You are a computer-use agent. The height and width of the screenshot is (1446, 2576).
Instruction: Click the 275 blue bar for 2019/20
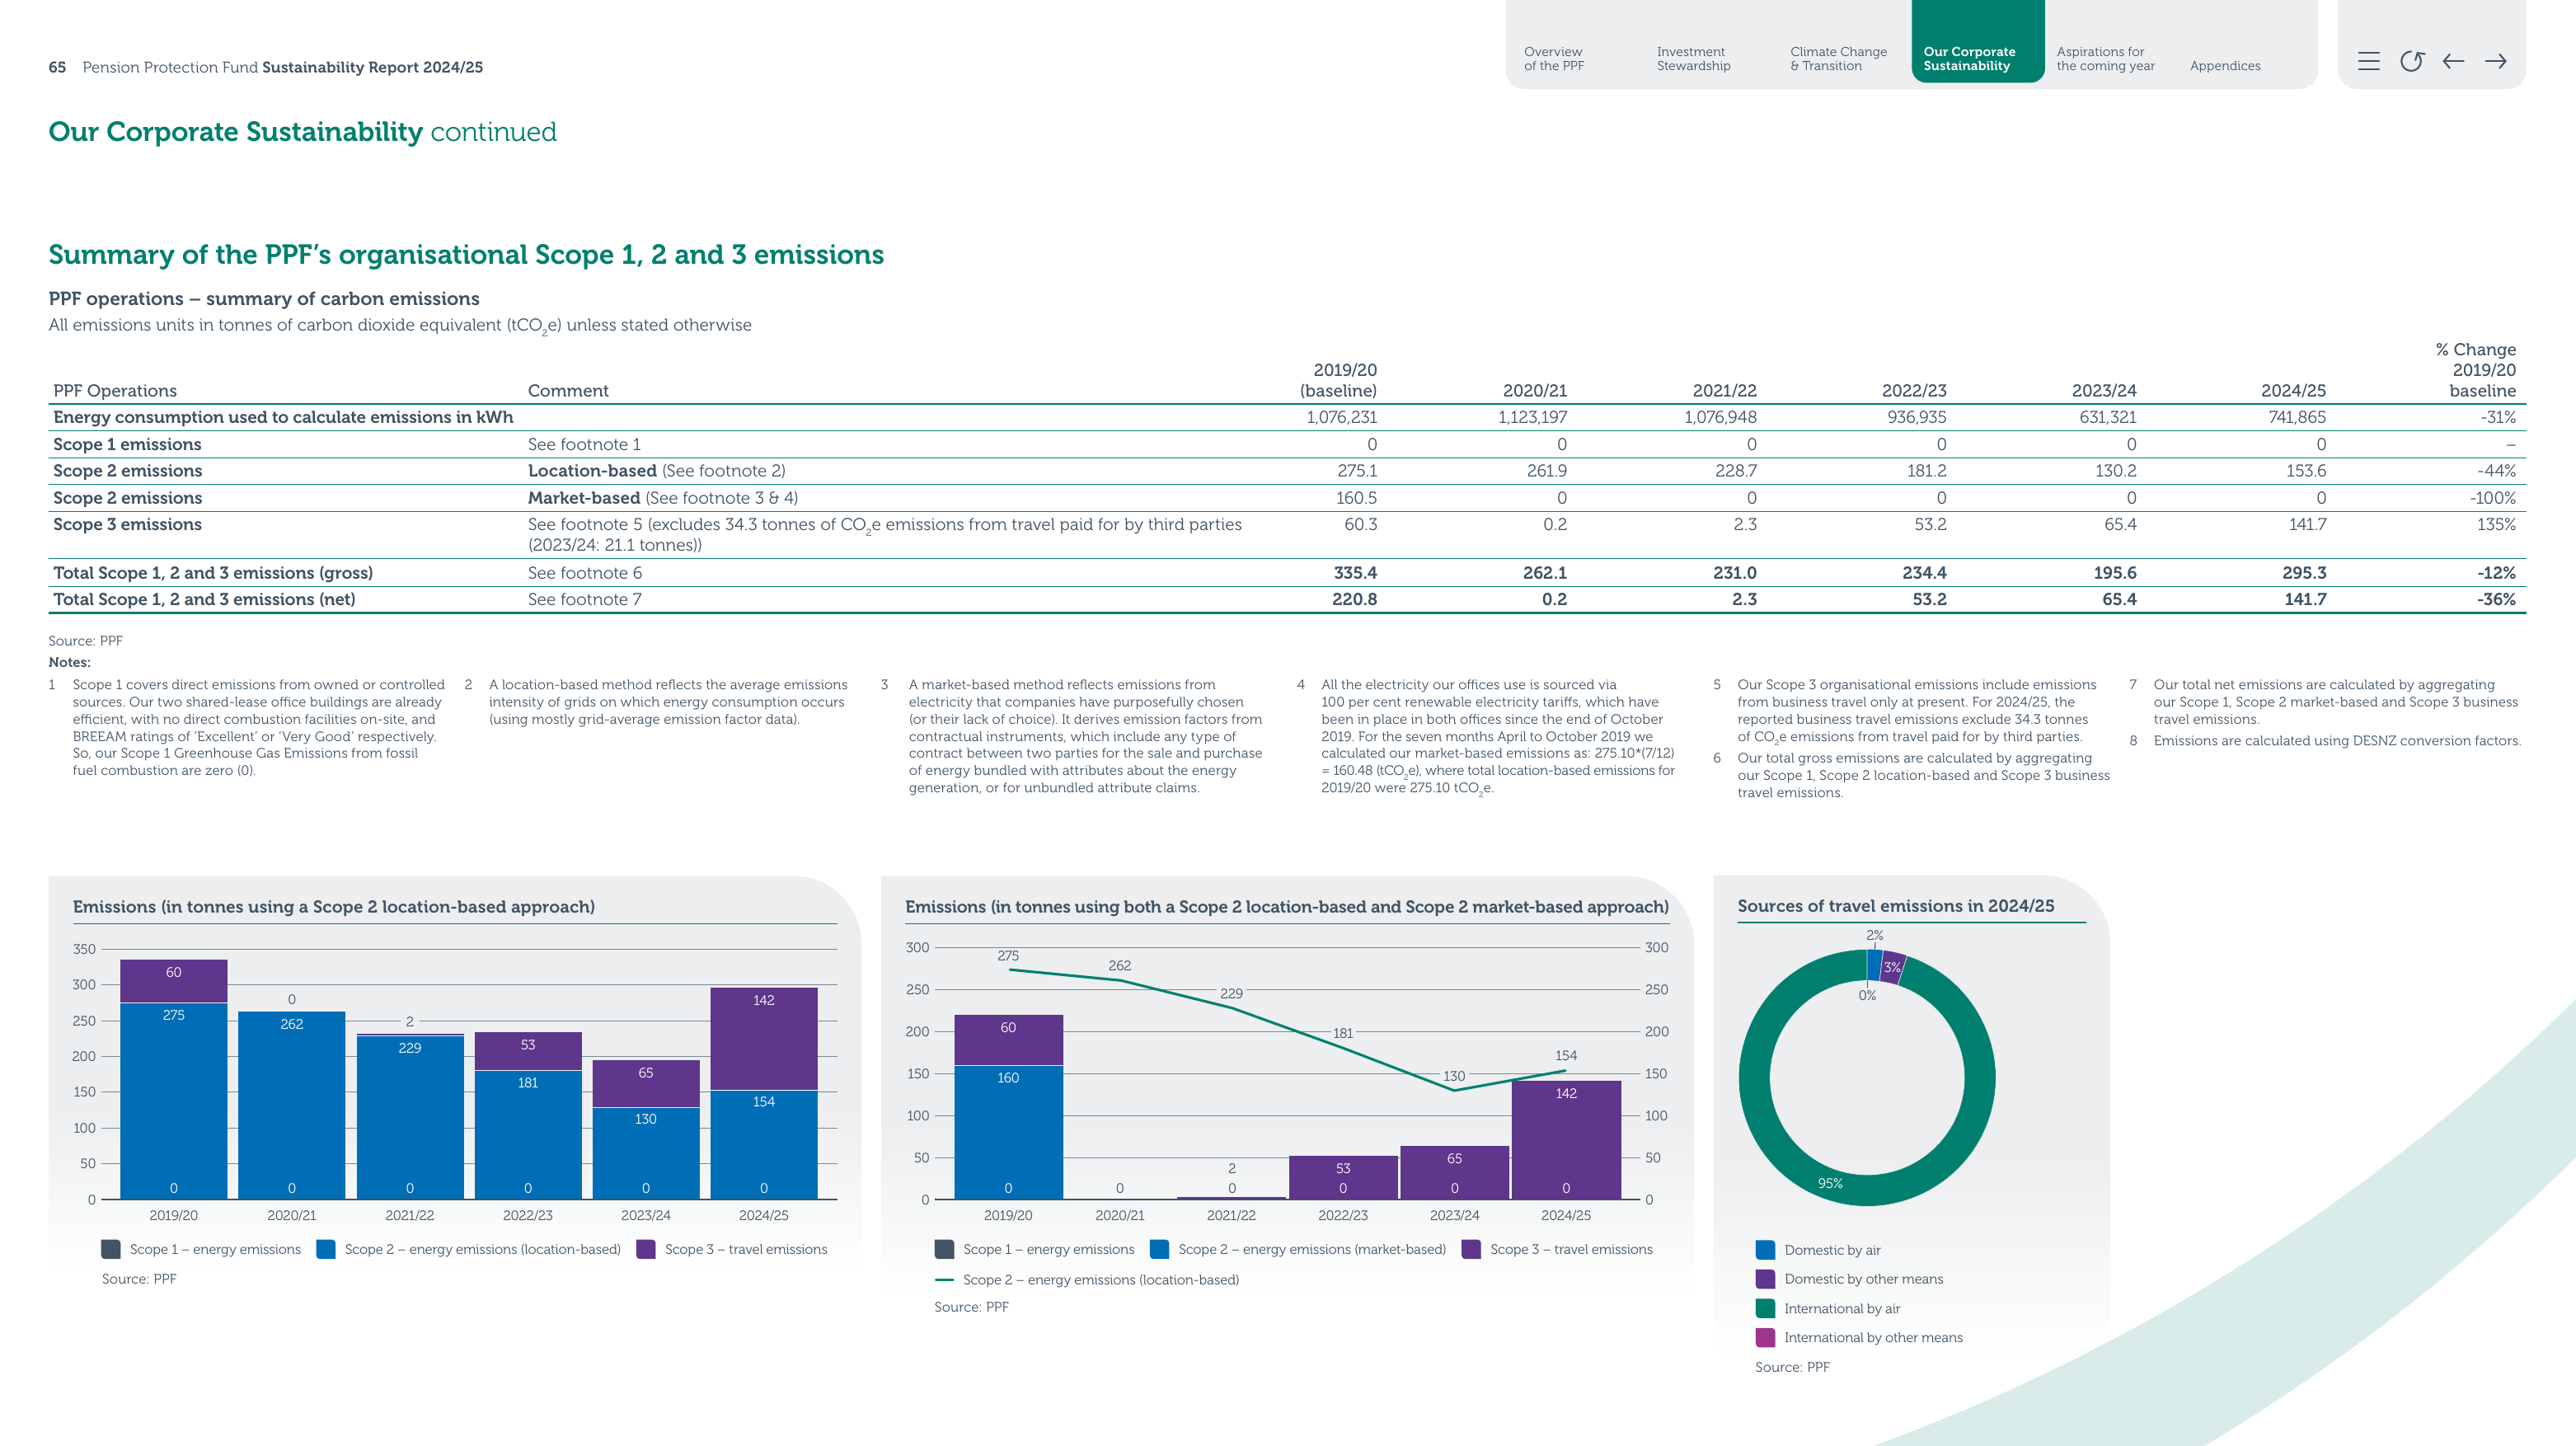174,1100
